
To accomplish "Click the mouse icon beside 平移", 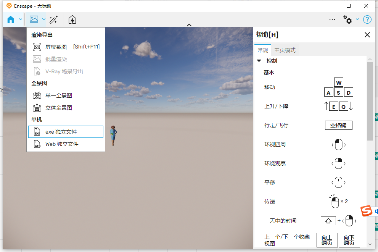I will (339, 183).
